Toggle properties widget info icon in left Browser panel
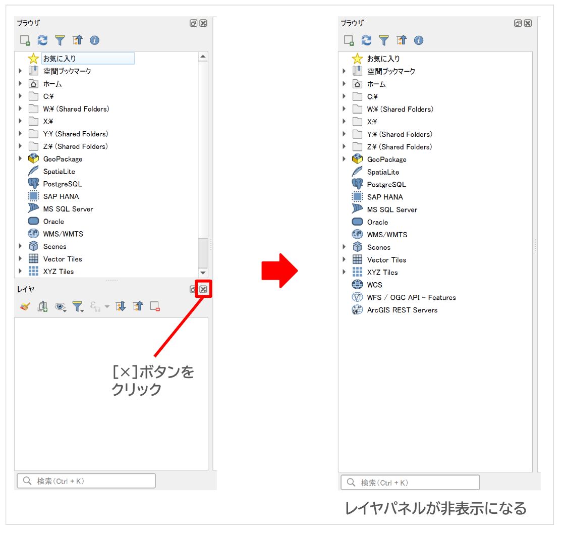 pyautogui.click(x=95, y=40)
